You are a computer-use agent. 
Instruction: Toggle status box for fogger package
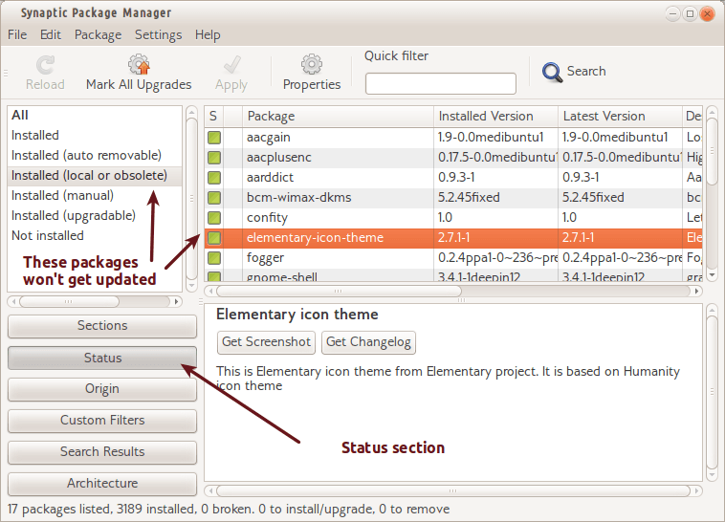(x=214, y=257)
